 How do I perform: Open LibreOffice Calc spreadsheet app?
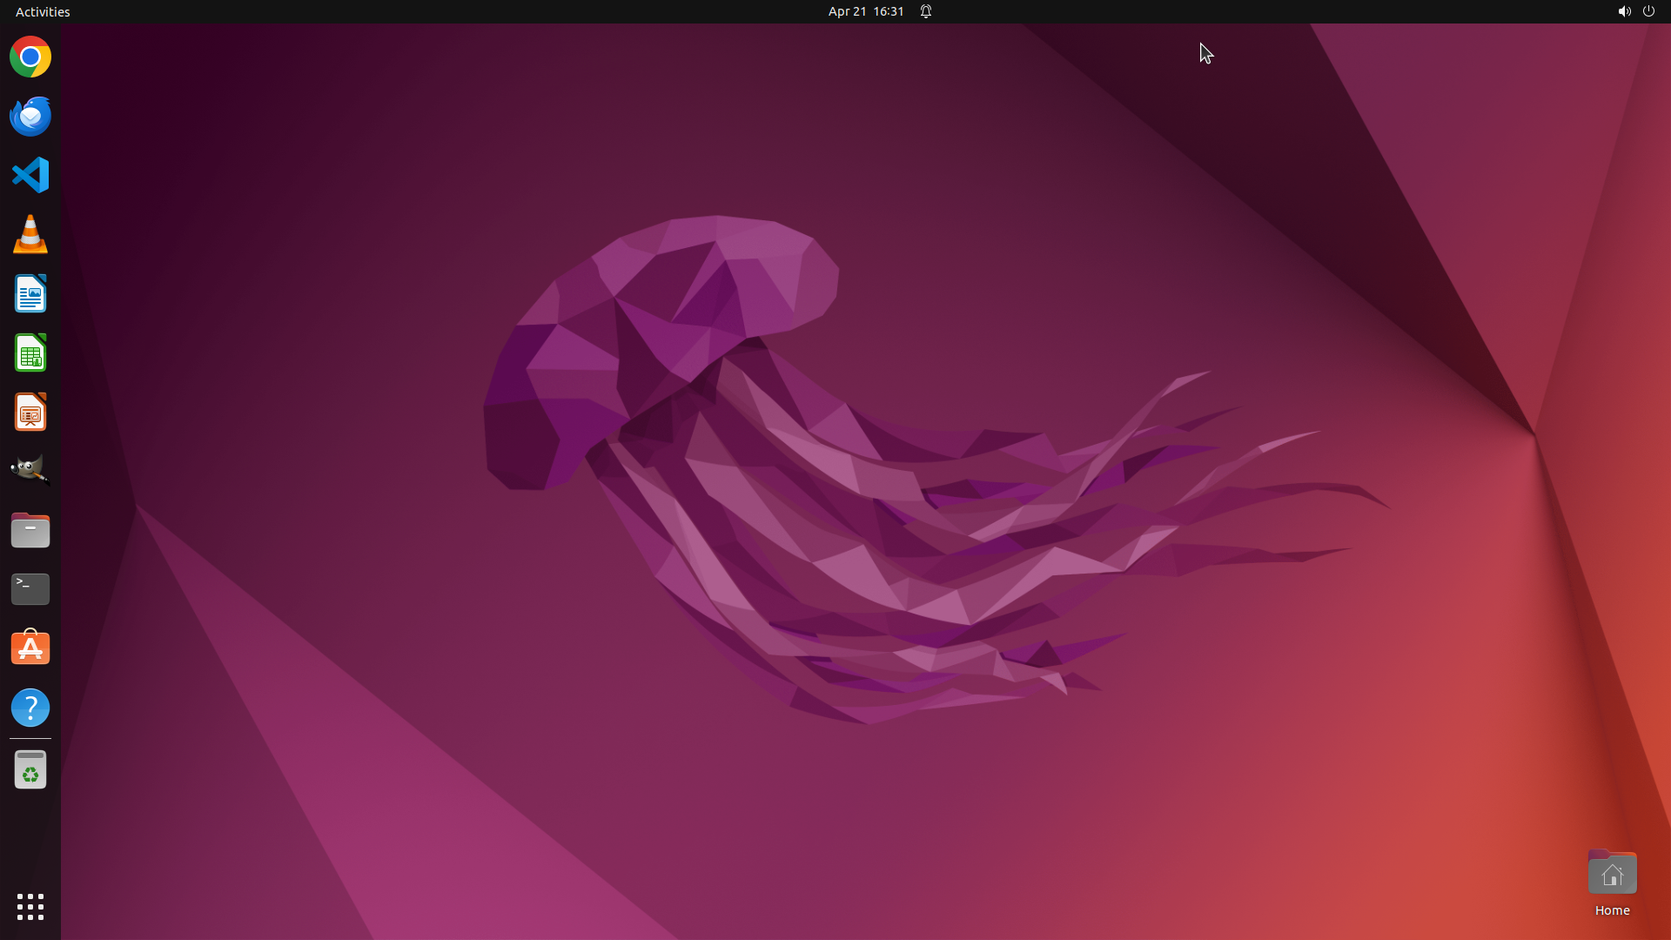(30, 353)
